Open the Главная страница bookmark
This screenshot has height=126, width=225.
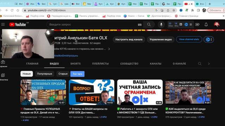187,16
